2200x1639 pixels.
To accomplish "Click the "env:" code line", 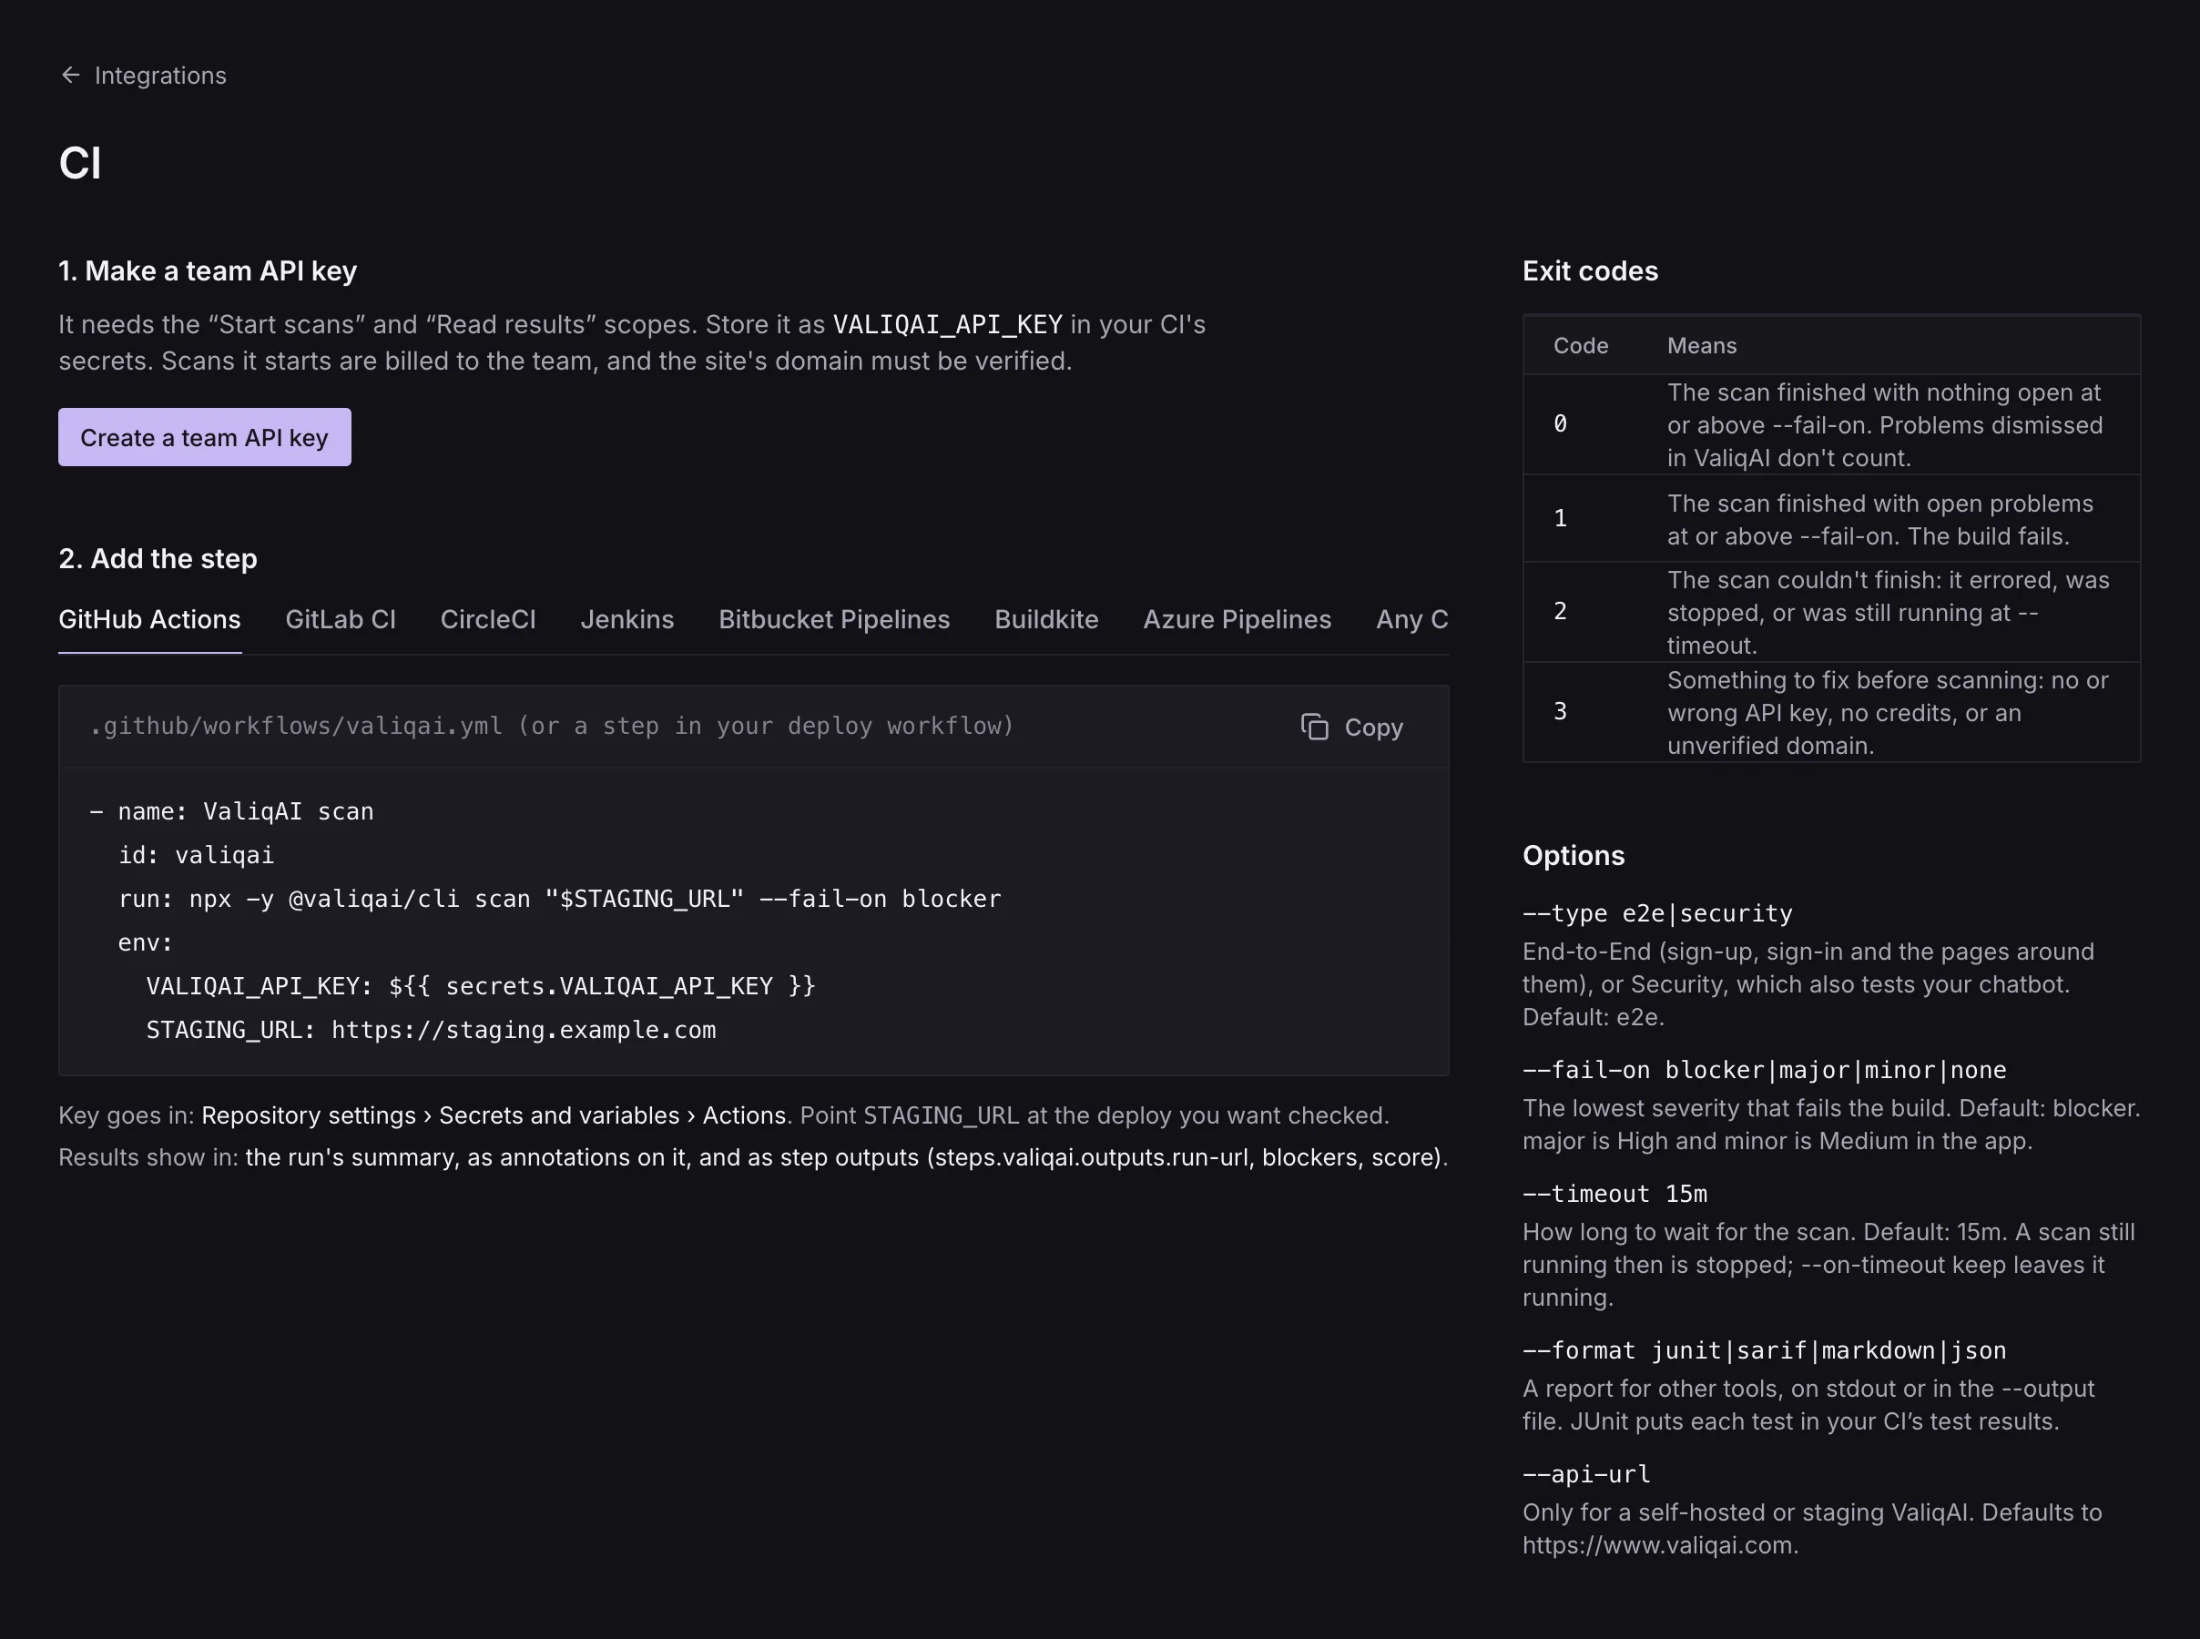I will pyautogui.click(x=146, y=942).
